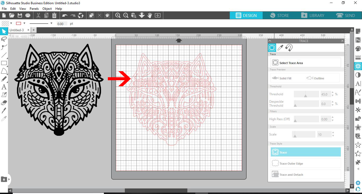Click the Open file folder icon
The width and height of the screenshot is (362, 194).
click(12, 15)
